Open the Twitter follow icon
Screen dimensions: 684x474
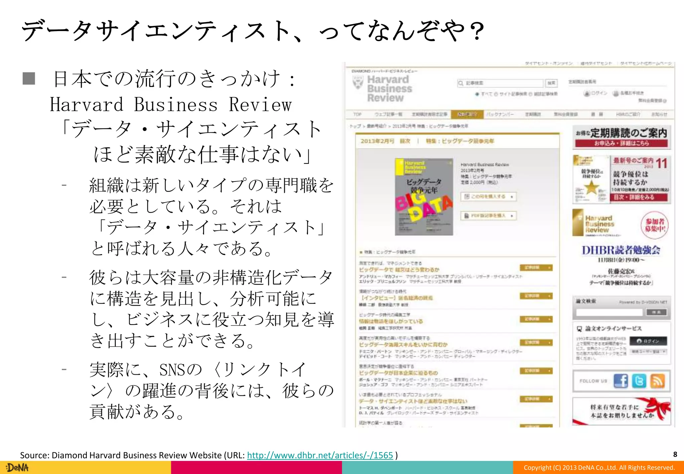pos(639,381)
